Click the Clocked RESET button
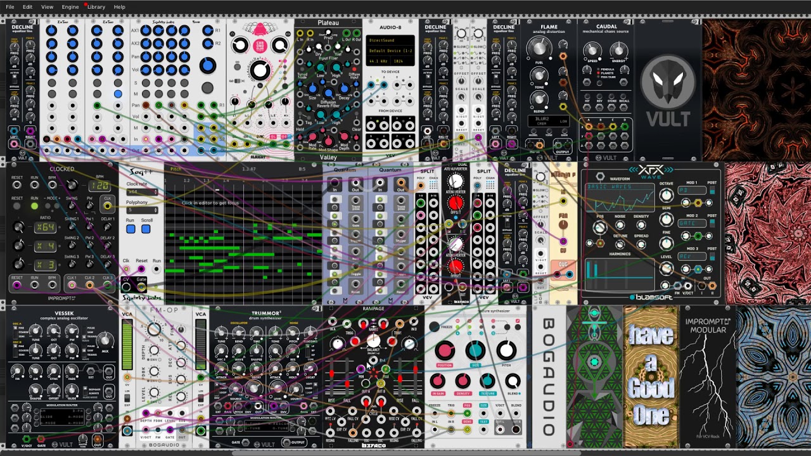811x456 pixels. pyautogui.click(x=17, y=206)
